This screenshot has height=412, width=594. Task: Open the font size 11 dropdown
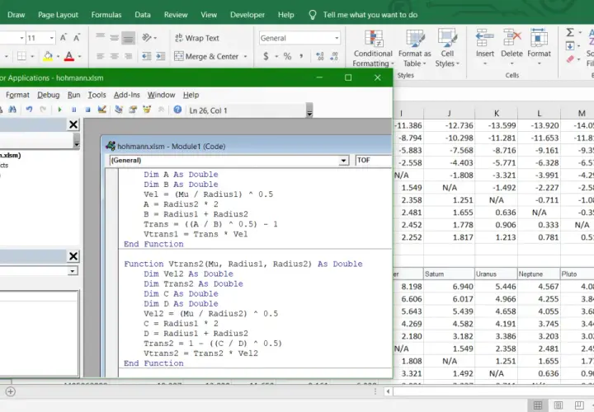click(x=51, y=38)
